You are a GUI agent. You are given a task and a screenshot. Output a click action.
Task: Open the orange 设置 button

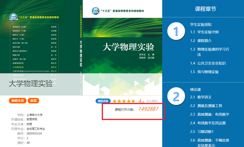(33, 101)
